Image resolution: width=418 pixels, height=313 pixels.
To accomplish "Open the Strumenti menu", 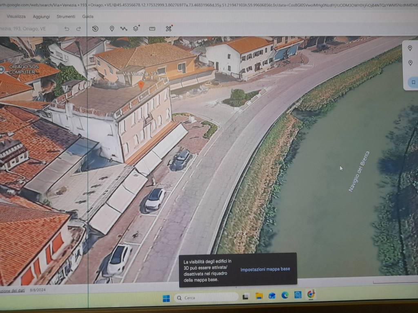I will [x=66, y=17].
